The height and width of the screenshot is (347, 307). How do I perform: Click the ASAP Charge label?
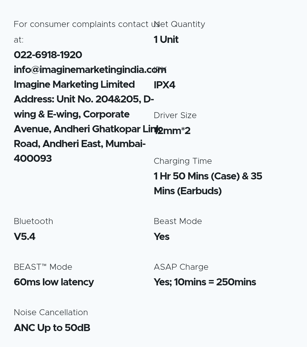[x=181, y=267]
